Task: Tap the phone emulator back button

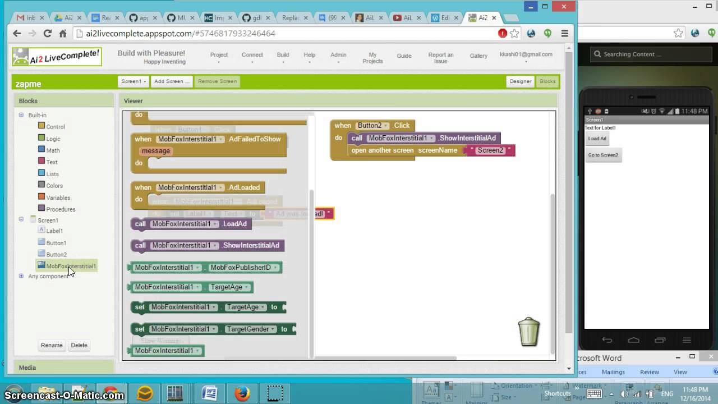Action: [607, 339]
